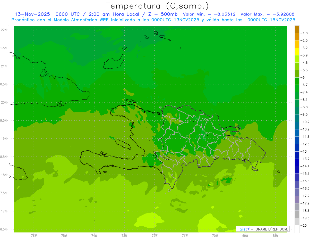
Task: Click the "72W" longitude label
Action: pyautogui.click(x=154, y=236)
